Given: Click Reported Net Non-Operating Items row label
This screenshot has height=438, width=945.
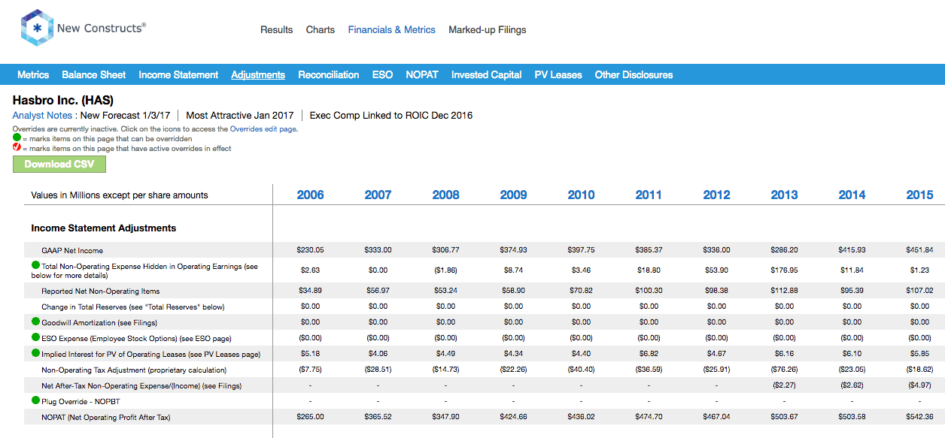Looking at the screenshot, I should (101, 291).
